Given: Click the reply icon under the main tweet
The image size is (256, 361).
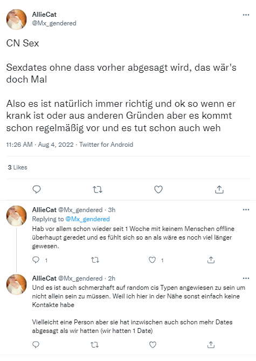Looking at the screenshot, I should point(37,189).
